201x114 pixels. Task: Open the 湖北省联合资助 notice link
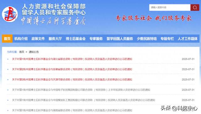pyautogui.click(x=72, y=59)
